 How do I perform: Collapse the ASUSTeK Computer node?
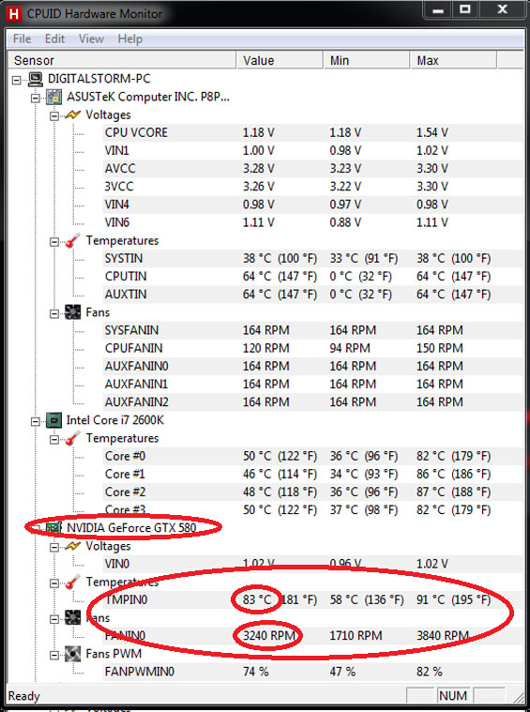click(x=36, y=98)
